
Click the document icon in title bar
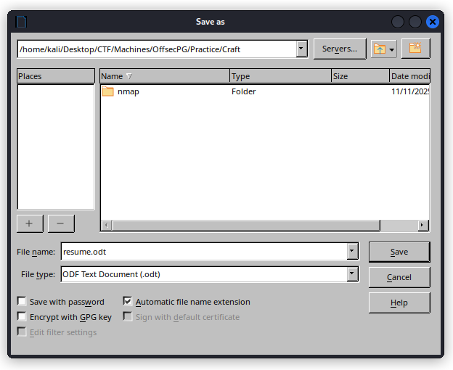pos(21,21)
